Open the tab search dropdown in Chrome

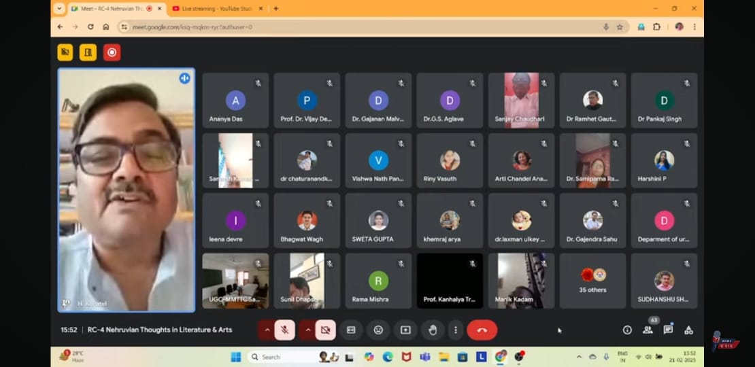(x=59, y=8)
